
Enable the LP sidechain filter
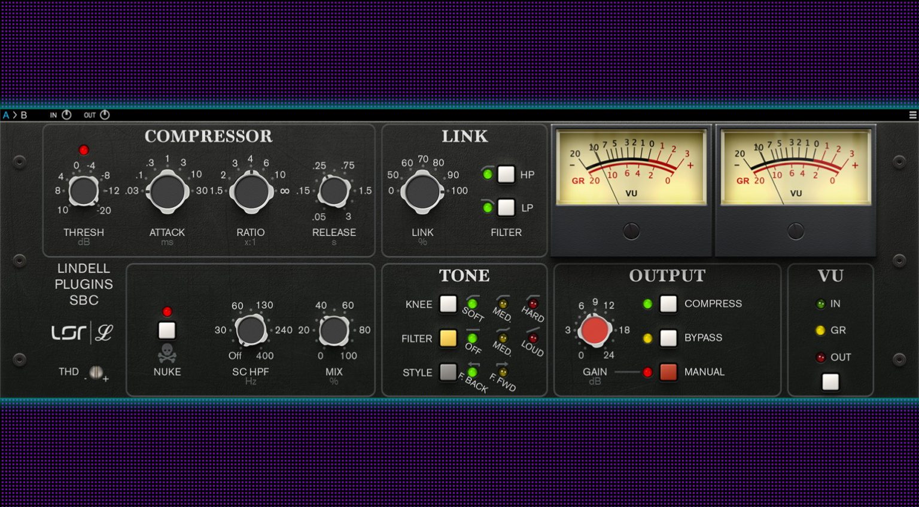coord(507,208)
